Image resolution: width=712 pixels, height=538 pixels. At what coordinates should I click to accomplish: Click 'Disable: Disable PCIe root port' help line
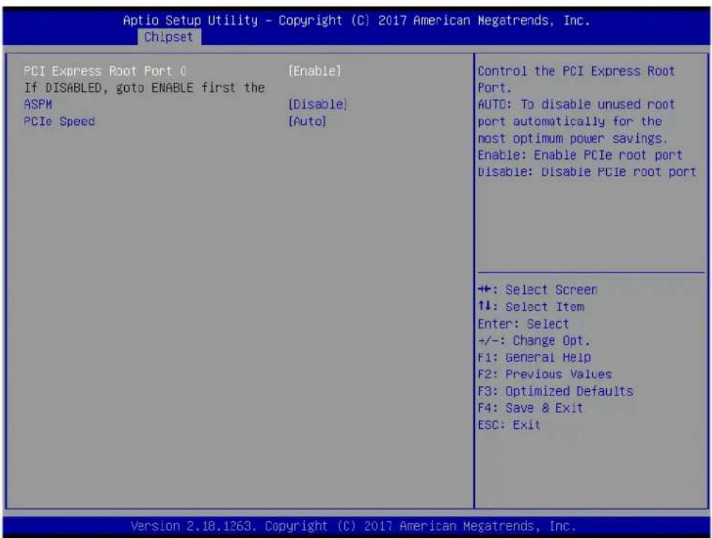tap(586, 172)
